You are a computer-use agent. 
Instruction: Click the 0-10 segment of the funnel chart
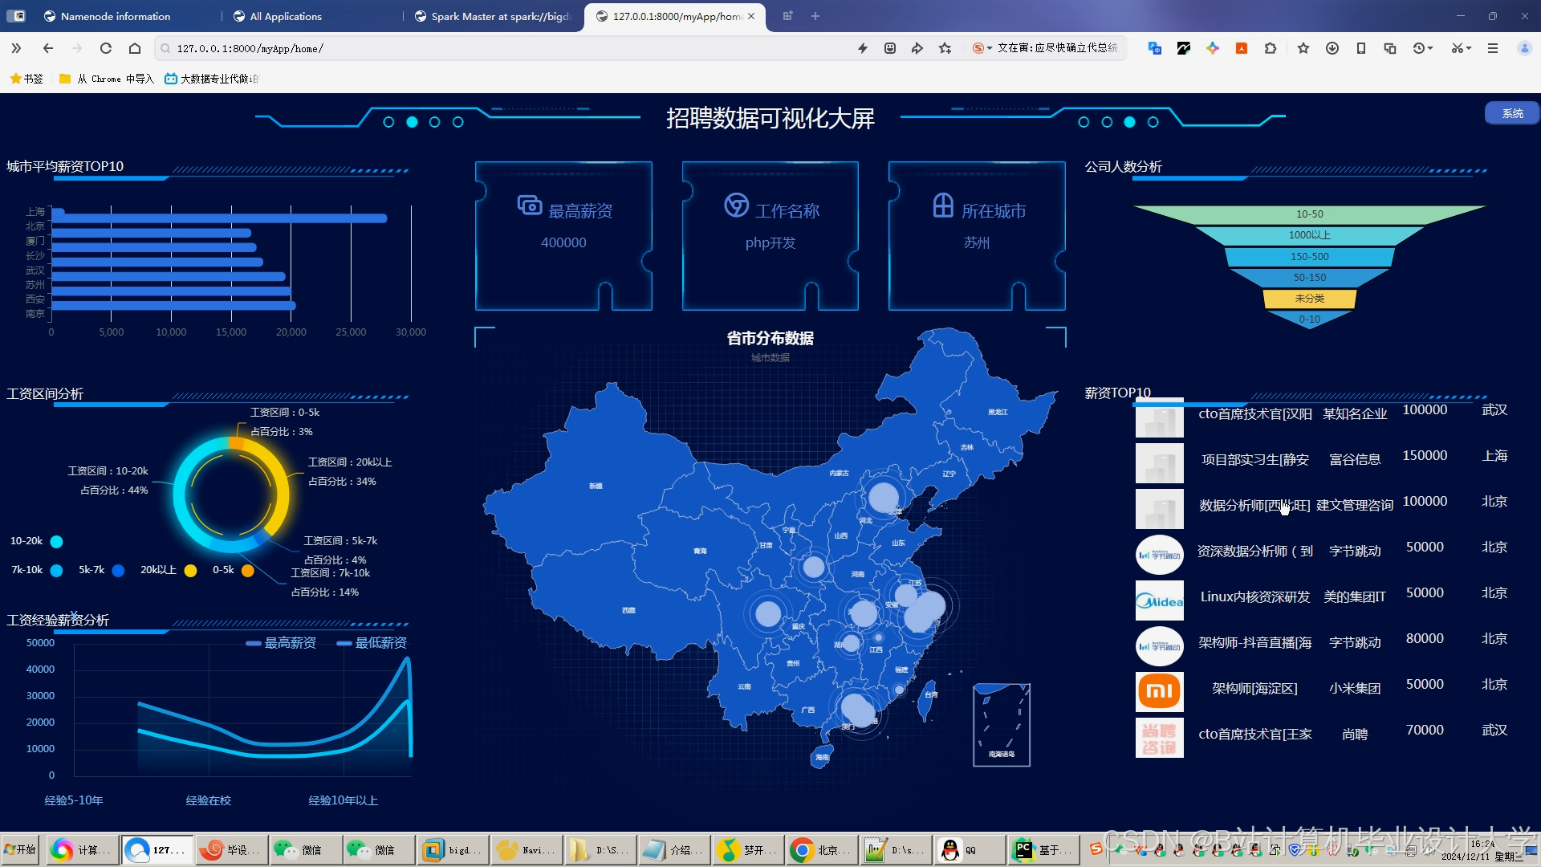coord(1309,318)
